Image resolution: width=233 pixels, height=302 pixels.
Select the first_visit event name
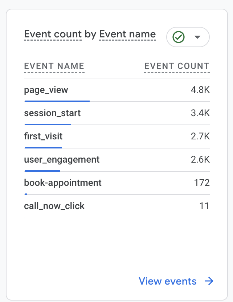point(43,136)
